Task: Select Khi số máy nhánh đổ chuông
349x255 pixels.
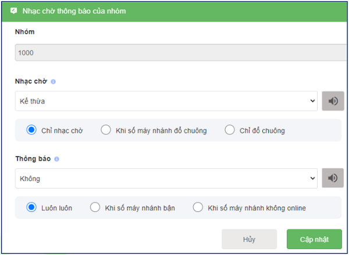Action: 106,130
